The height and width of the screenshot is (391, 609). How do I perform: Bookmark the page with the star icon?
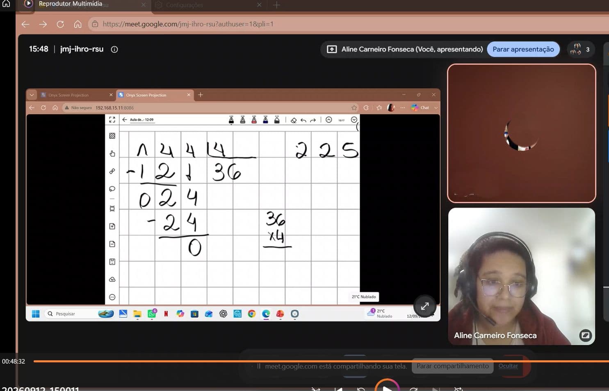coord(354,108)
